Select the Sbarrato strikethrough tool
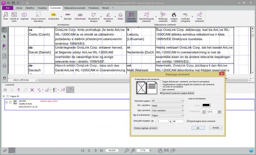The height and width of the screenshot is (155, 256). 68,16
